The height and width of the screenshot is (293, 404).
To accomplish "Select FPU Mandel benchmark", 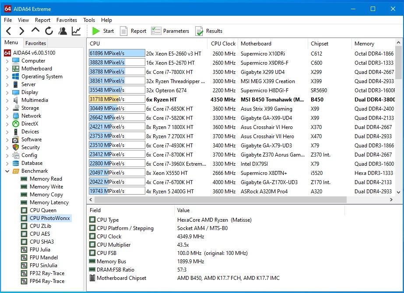I will [x=44, y=258].
